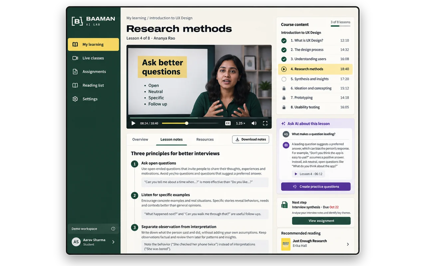Click the Demo workspace info icon
This screenshot has height=266, width=426.
pyautogui.click(x=113, y=229)
